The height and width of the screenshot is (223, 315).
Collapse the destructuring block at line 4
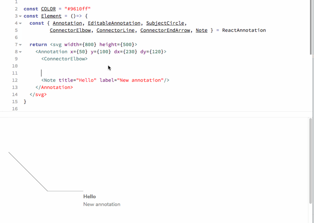pyautogui.click(x=20, y=23)
